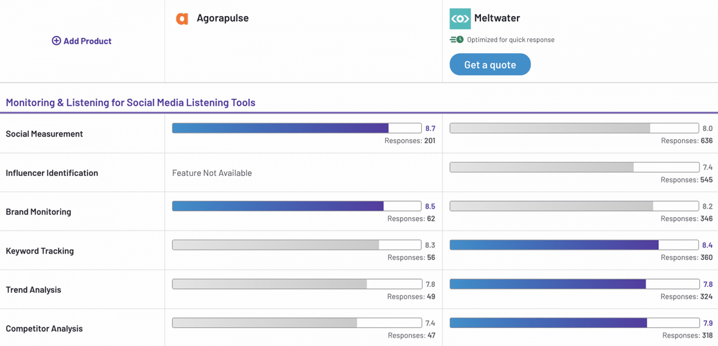Screen dimensions: 718x346
Task: Click the Meltwater logo icon
Action: tap(460, 19)
